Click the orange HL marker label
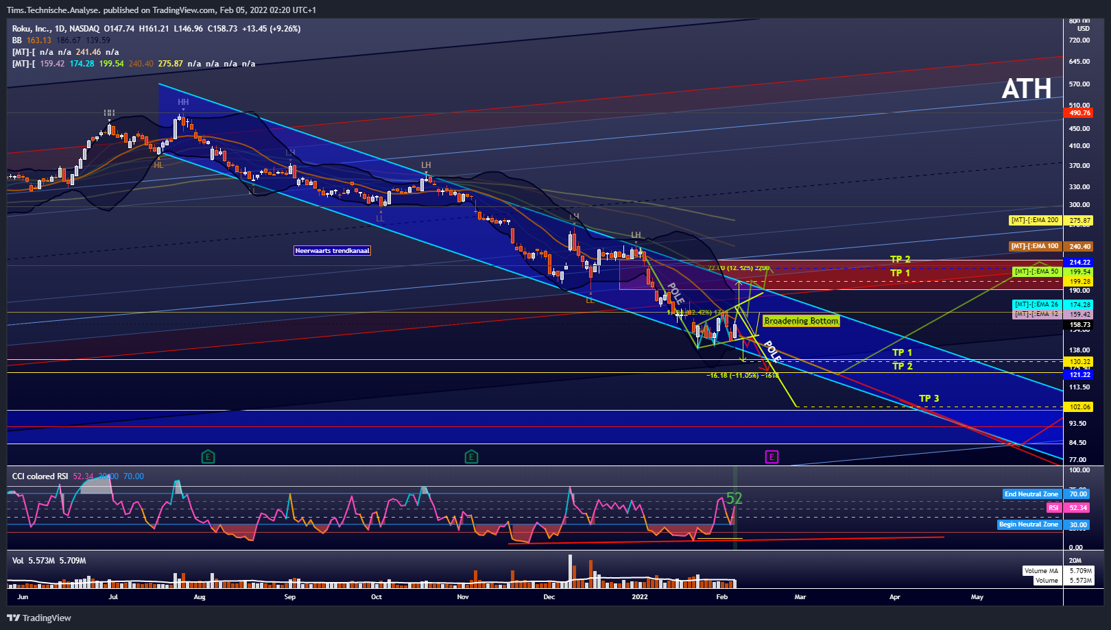The image size is (1111, 630). (159, 165)
